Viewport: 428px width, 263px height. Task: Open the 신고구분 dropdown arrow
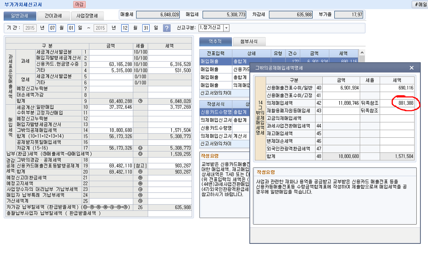[x=226, y=28]
